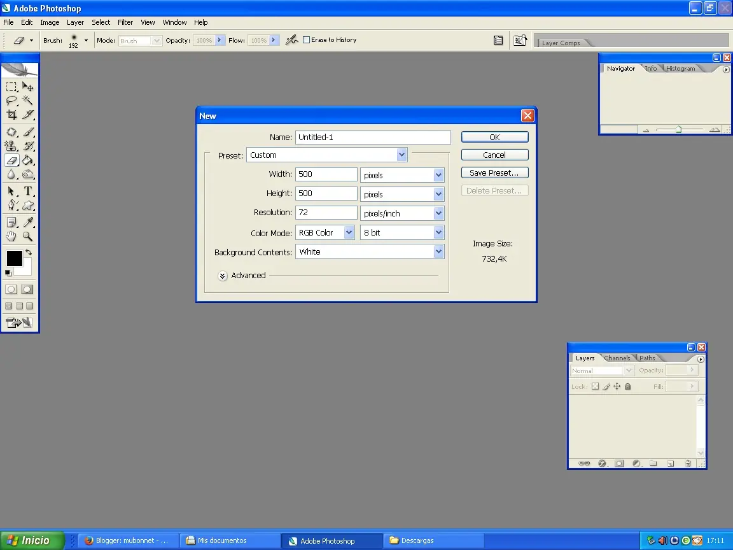Choose the Horizontal Type tool

click(28, 191)
